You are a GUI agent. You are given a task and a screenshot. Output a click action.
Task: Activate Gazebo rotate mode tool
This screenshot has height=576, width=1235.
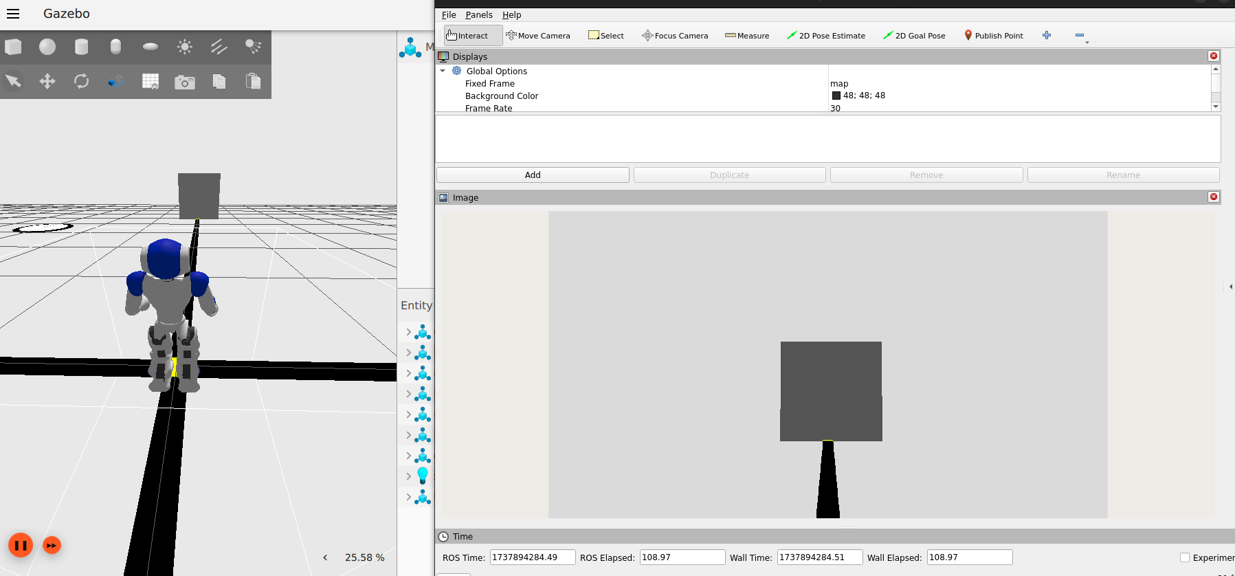pyautogui.click(x=81, y=81)
